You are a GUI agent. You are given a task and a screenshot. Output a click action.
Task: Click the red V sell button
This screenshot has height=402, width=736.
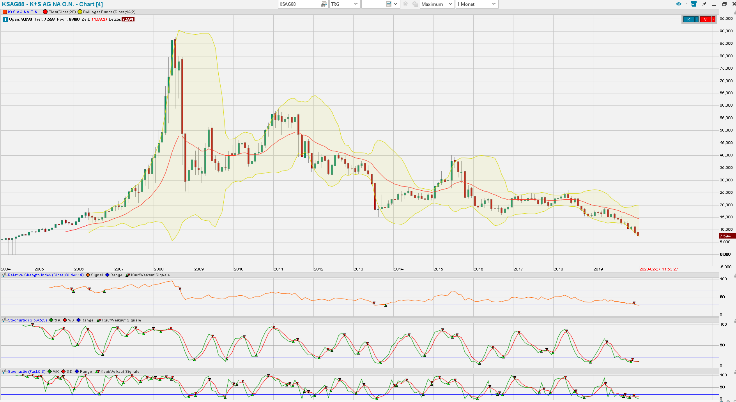[705, 19]
